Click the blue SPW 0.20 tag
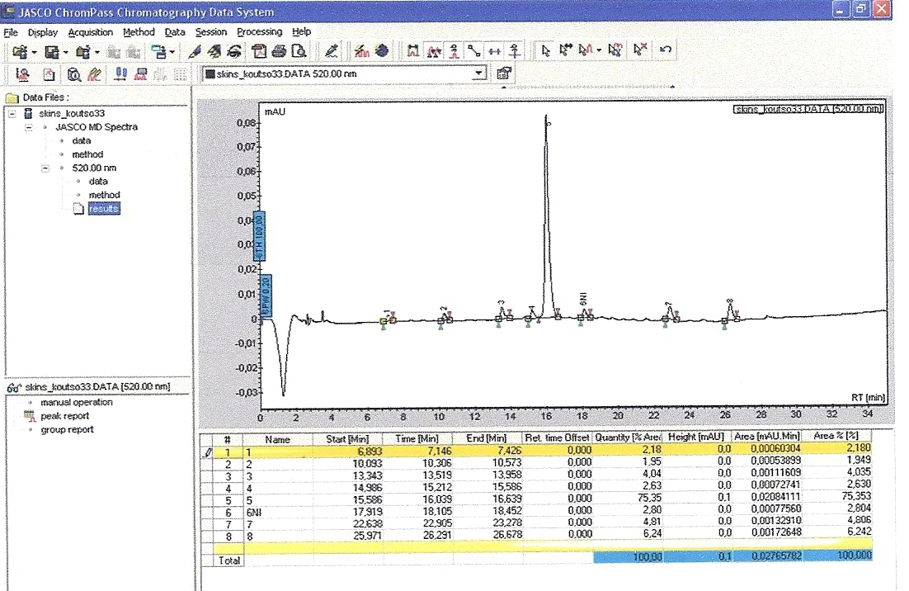 (266, 295)
